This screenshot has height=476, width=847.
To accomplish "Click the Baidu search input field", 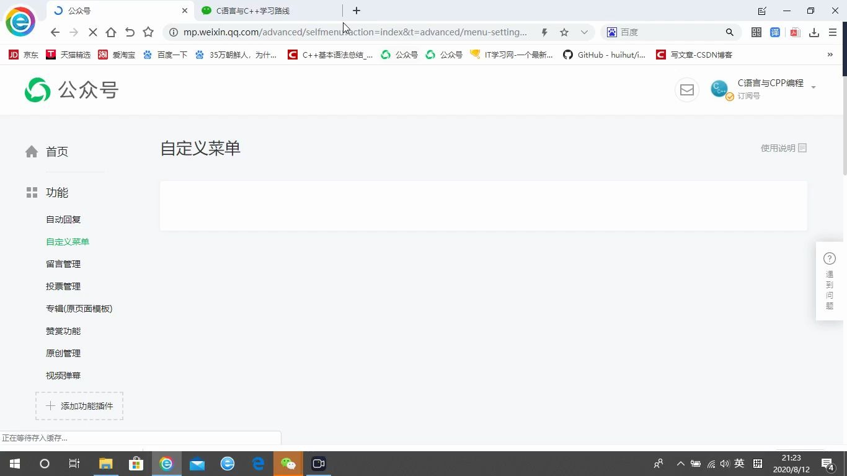I will click(x=663, y=32).
